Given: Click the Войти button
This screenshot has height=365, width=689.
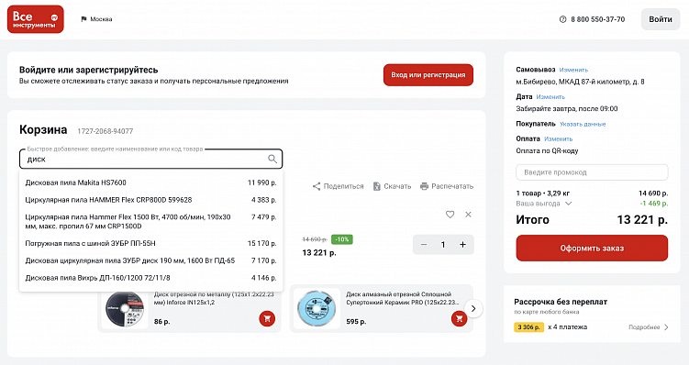Looking at the screenshot, I should (661, 19).
